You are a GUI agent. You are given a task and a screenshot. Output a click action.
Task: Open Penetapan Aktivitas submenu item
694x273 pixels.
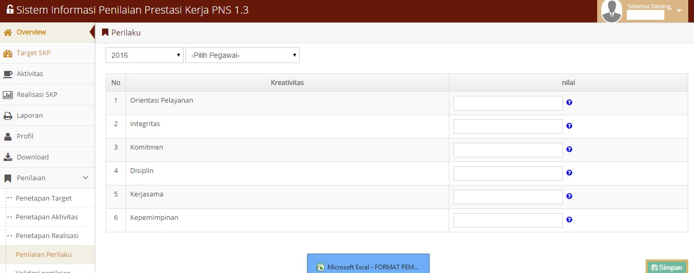click(47, 217)
